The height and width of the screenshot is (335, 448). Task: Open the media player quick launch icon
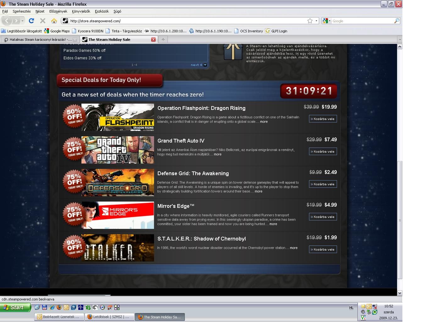[x=102, y=307]
